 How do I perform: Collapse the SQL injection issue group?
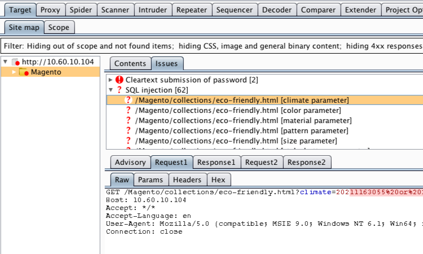[x=111, y=90]
